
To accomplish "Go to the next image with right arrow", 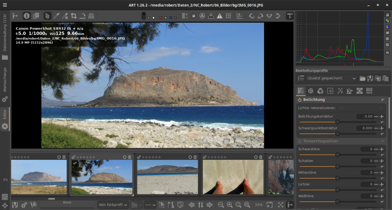I will (210, 205).
